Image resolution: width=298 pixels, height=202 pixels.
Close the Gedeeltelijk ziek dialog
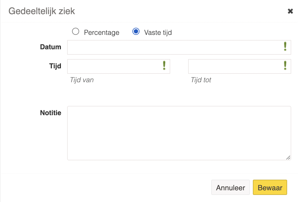click(x=290, y=11)
